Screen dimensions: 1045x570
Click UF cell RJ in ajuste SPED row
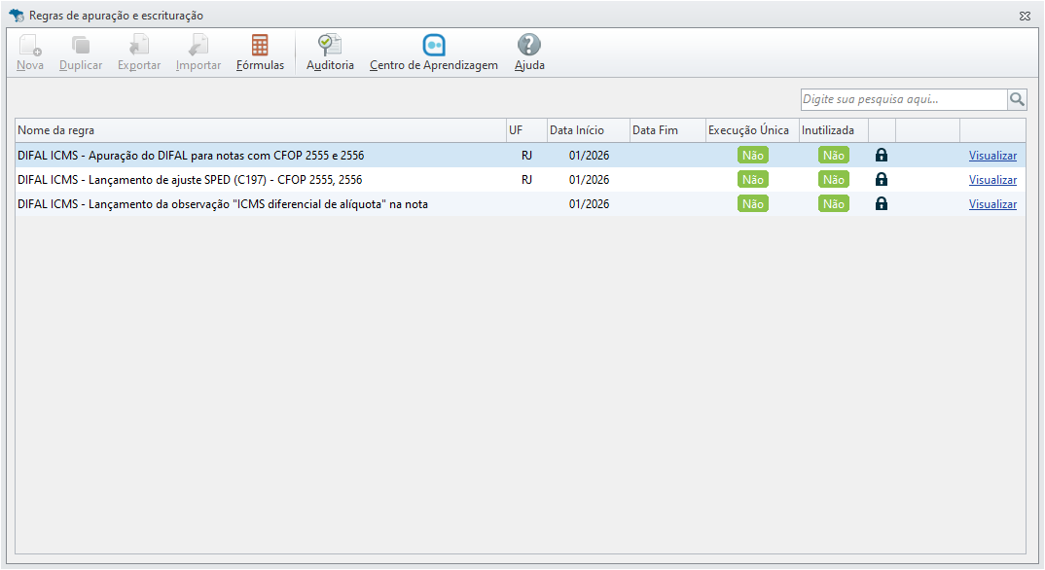click(x=526, y=180)
